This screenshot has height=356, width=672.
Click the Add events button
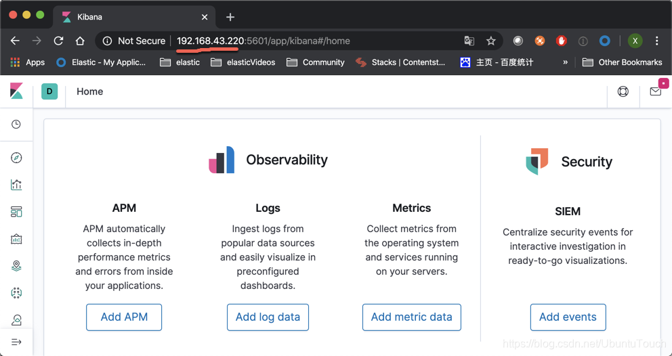[568, 317]
